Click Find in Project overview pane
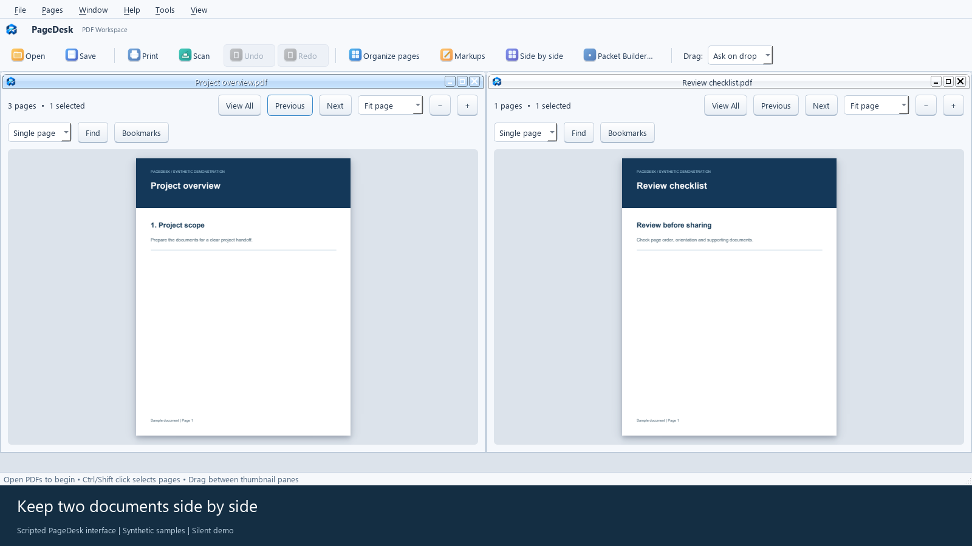 pos(92,133)
